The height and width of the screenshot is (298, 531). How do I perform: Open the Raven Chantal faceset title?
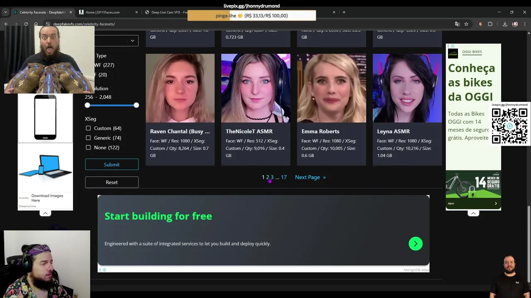180,131
